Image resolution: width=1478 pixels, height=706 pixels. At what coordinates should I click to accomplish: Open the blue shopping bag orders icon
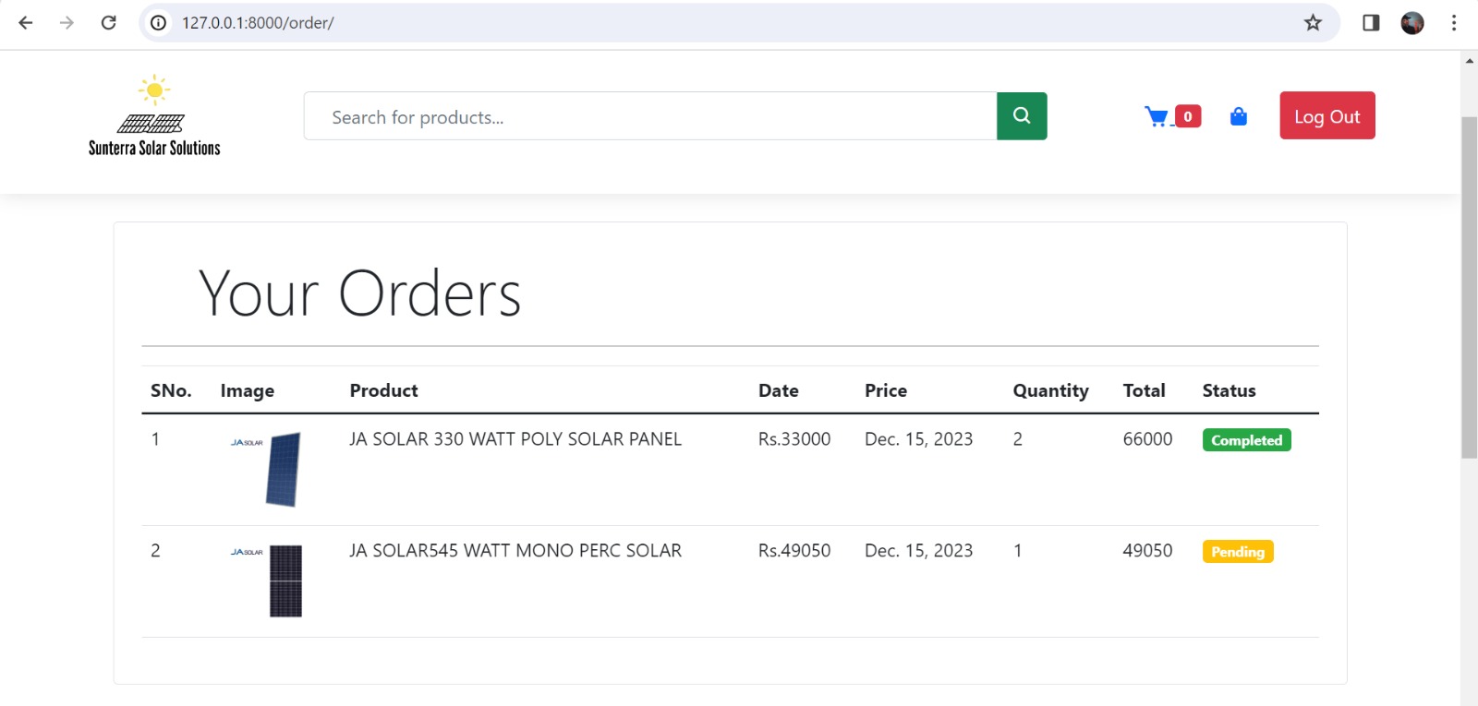tap(1239, 116)
